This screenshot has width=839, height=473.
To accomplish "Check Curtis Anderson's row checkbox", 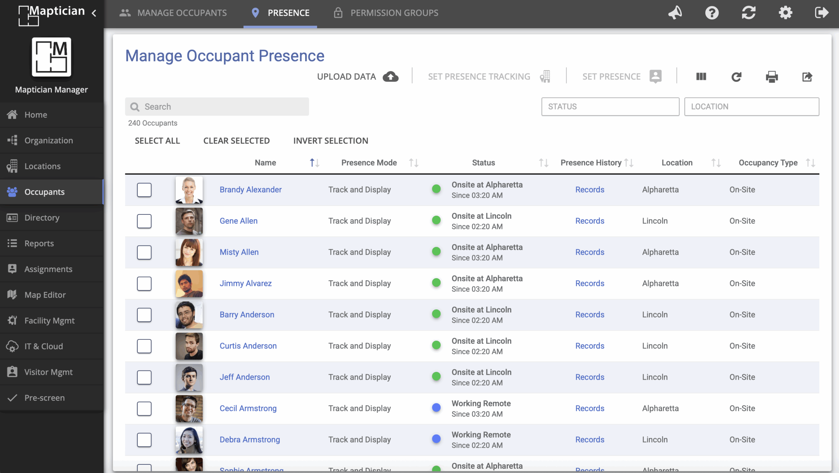I will coord(144,346).
